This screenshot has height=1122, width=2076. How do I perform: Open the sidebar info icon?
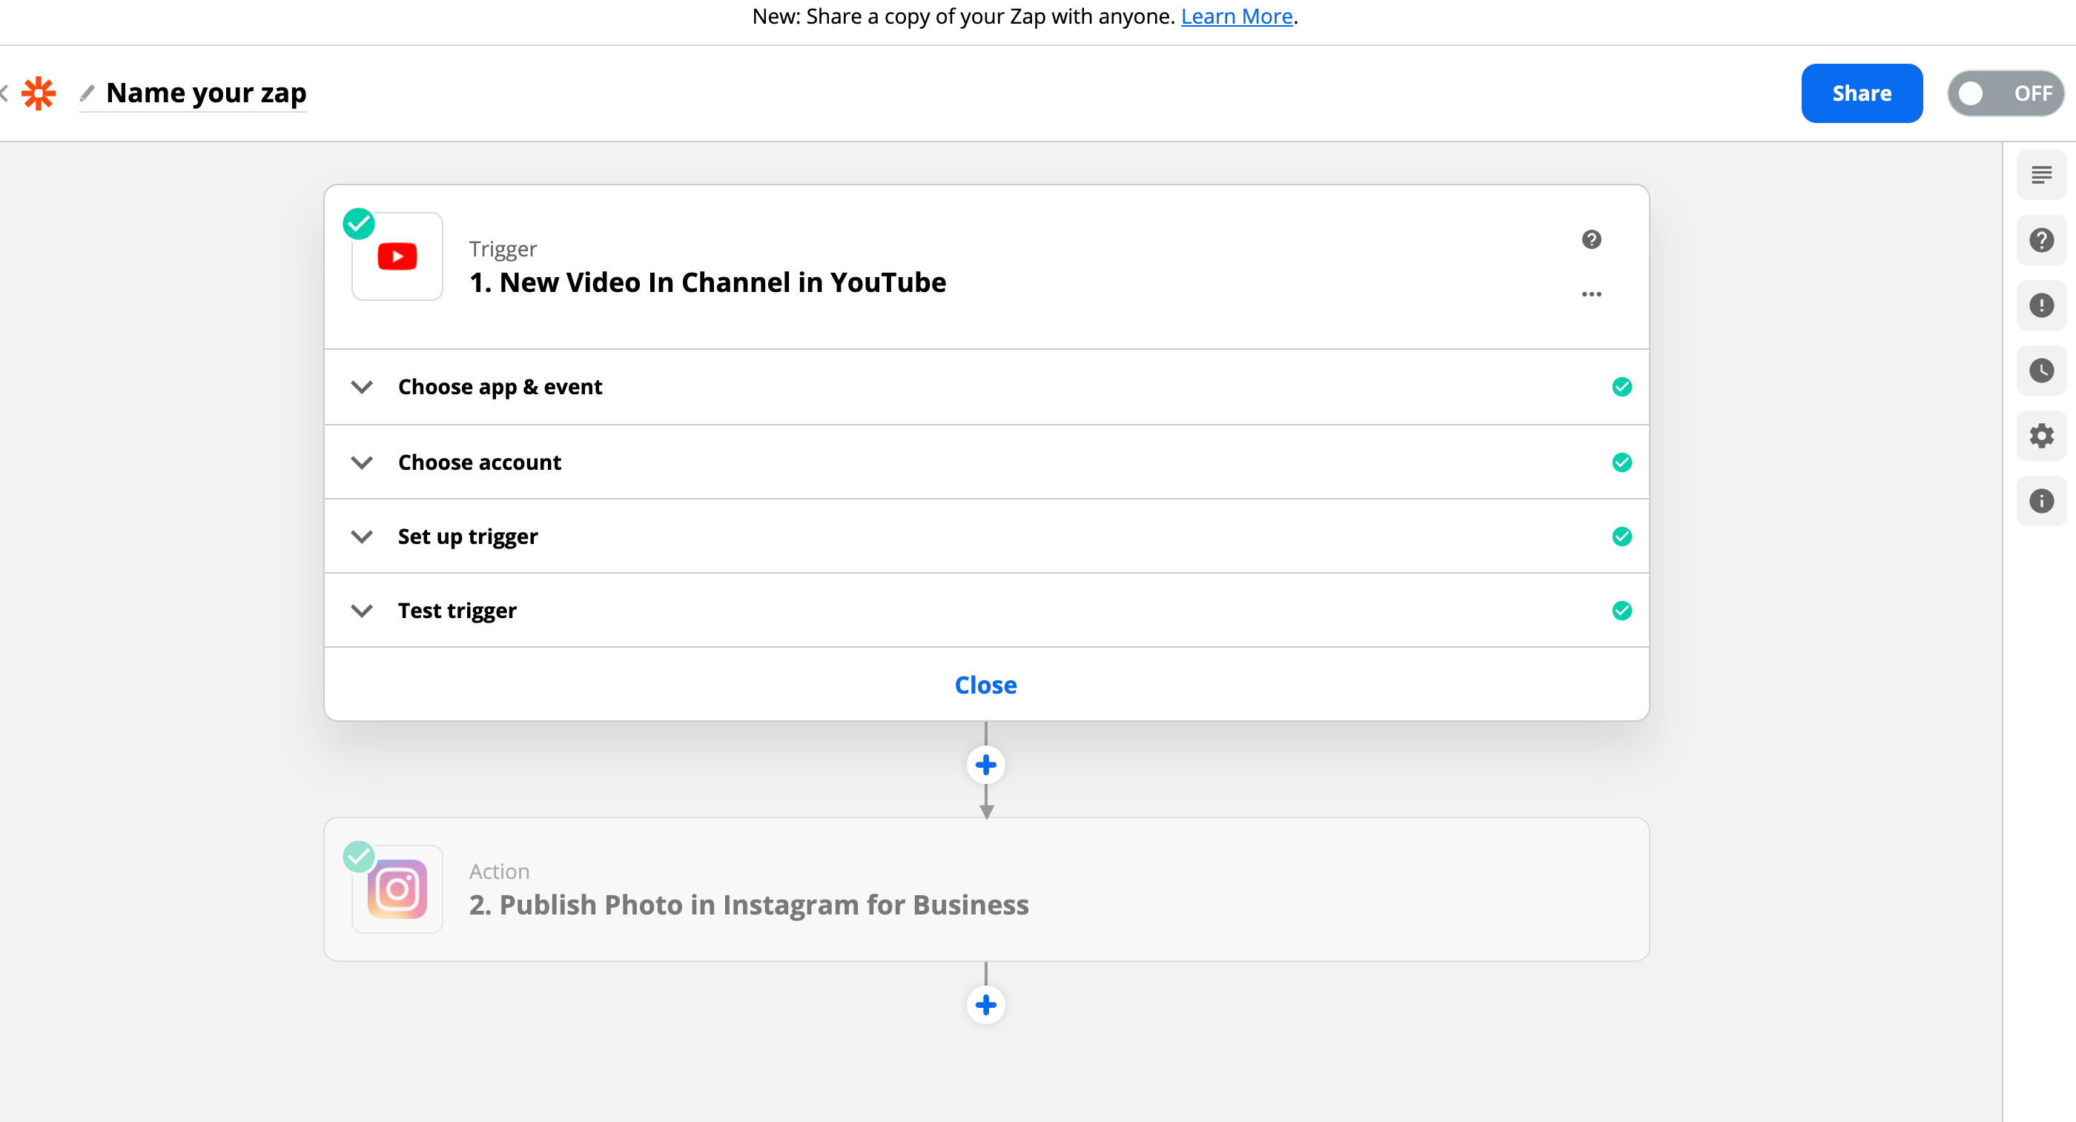[2040, 501]
